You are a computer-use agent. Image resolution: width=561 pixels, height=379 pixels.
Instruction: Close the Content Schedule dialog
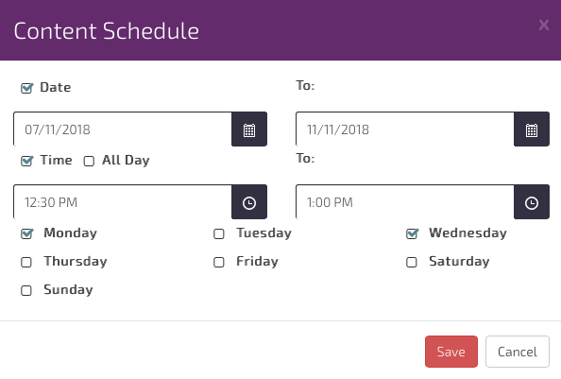click(543, 26)
